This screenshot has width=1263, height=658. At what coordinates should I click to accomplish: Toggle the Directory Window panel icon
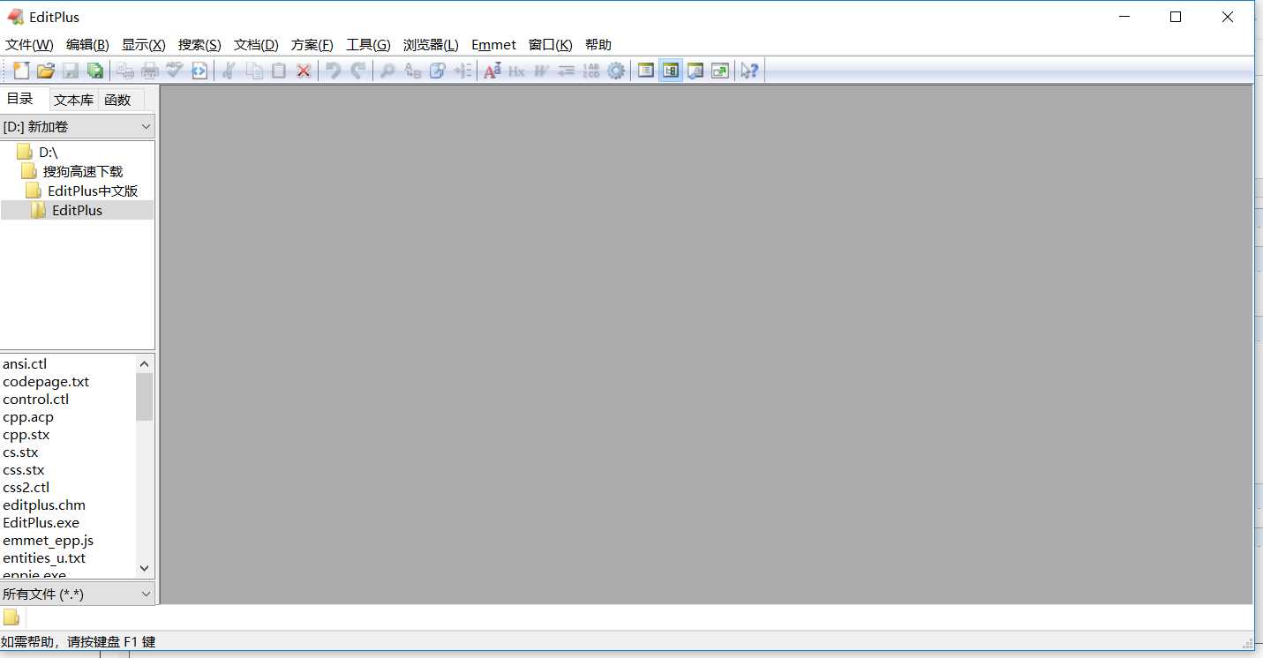click(671, 71)
